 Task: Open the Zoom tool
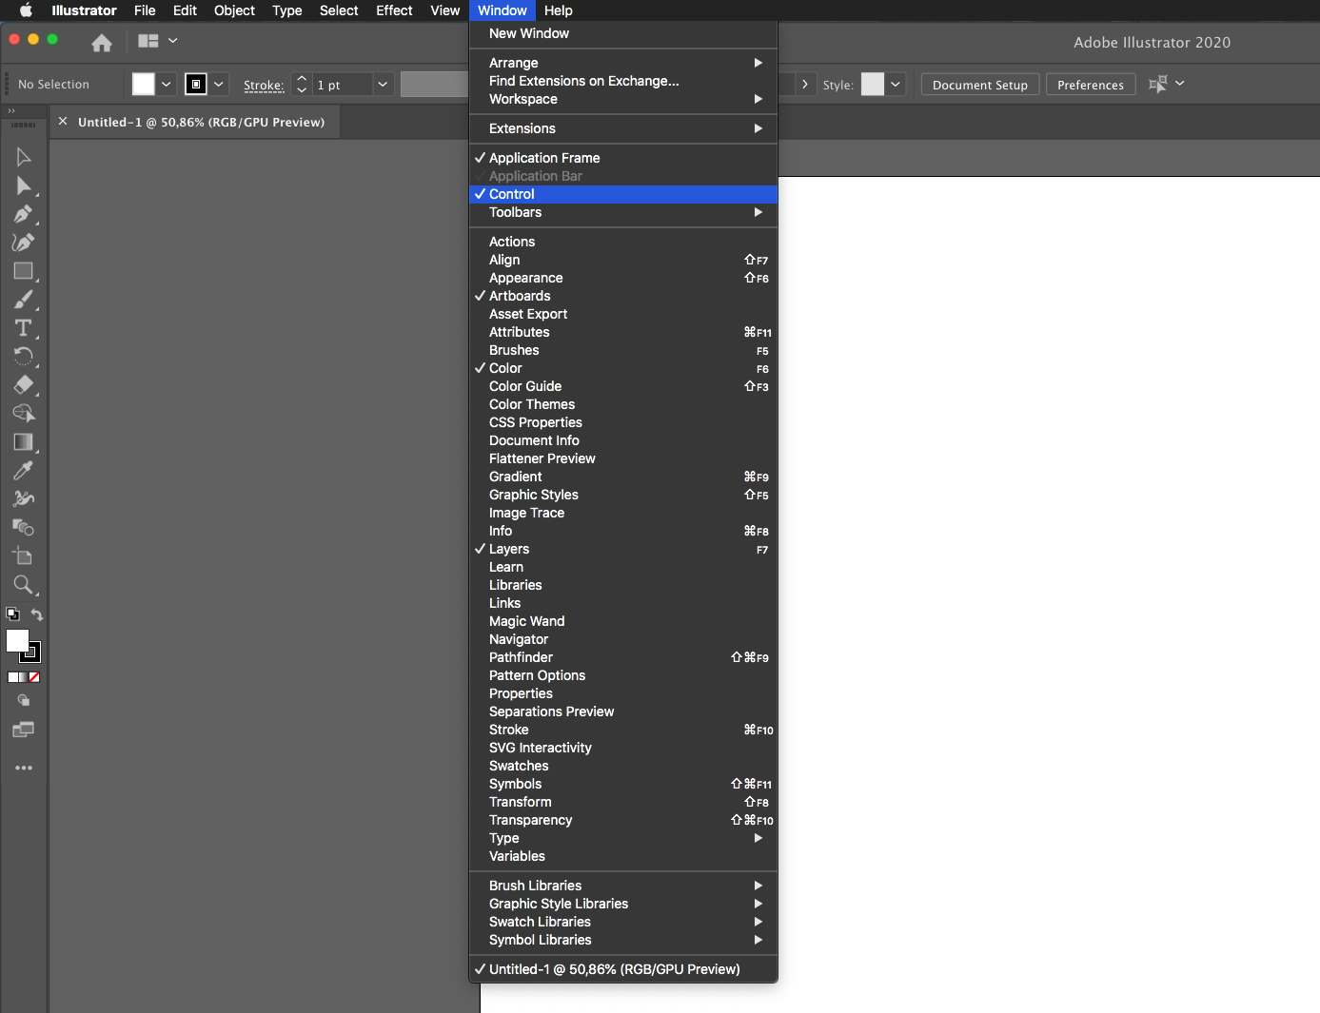(x=24, y=585)
